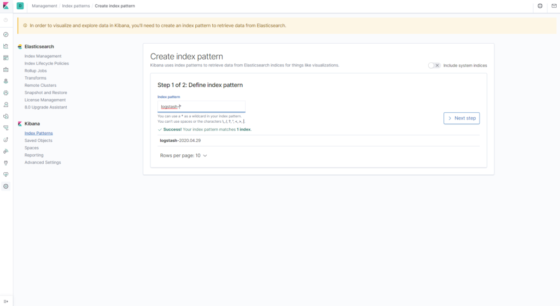Click Create index pattern breadcrumb text

(115, 5)
